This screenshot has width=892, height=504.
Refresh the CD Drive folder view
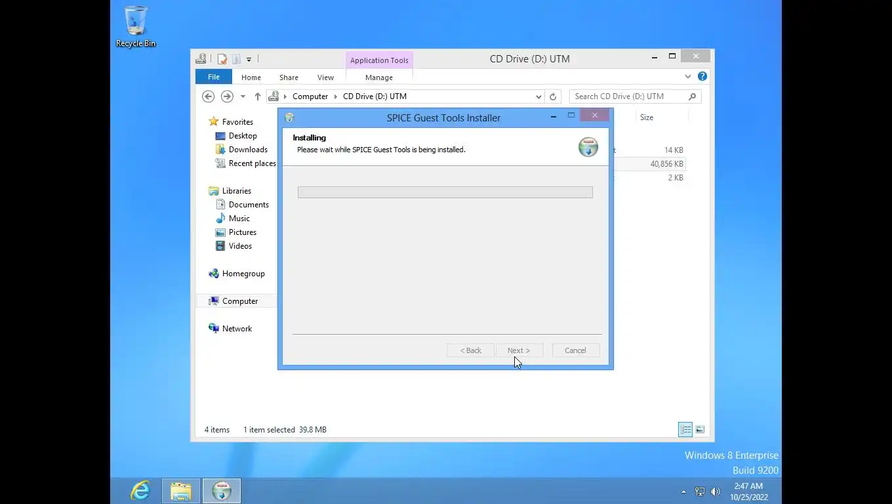[x=553, y=96]
